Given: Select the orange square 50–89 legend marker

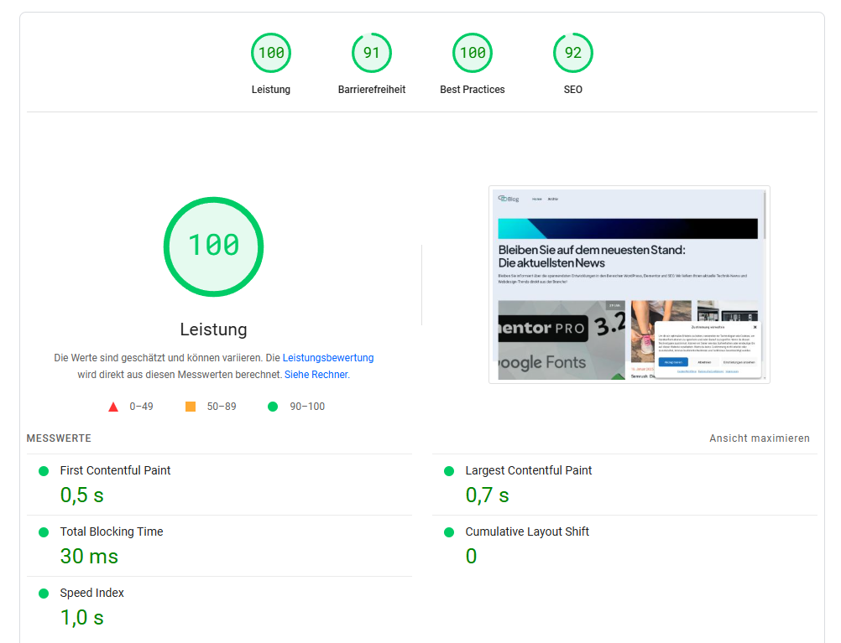Looking at the screenshot, I should [191, 406].
